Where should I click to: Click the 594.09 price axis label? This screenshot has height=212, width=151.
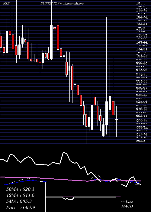[142, 123]
